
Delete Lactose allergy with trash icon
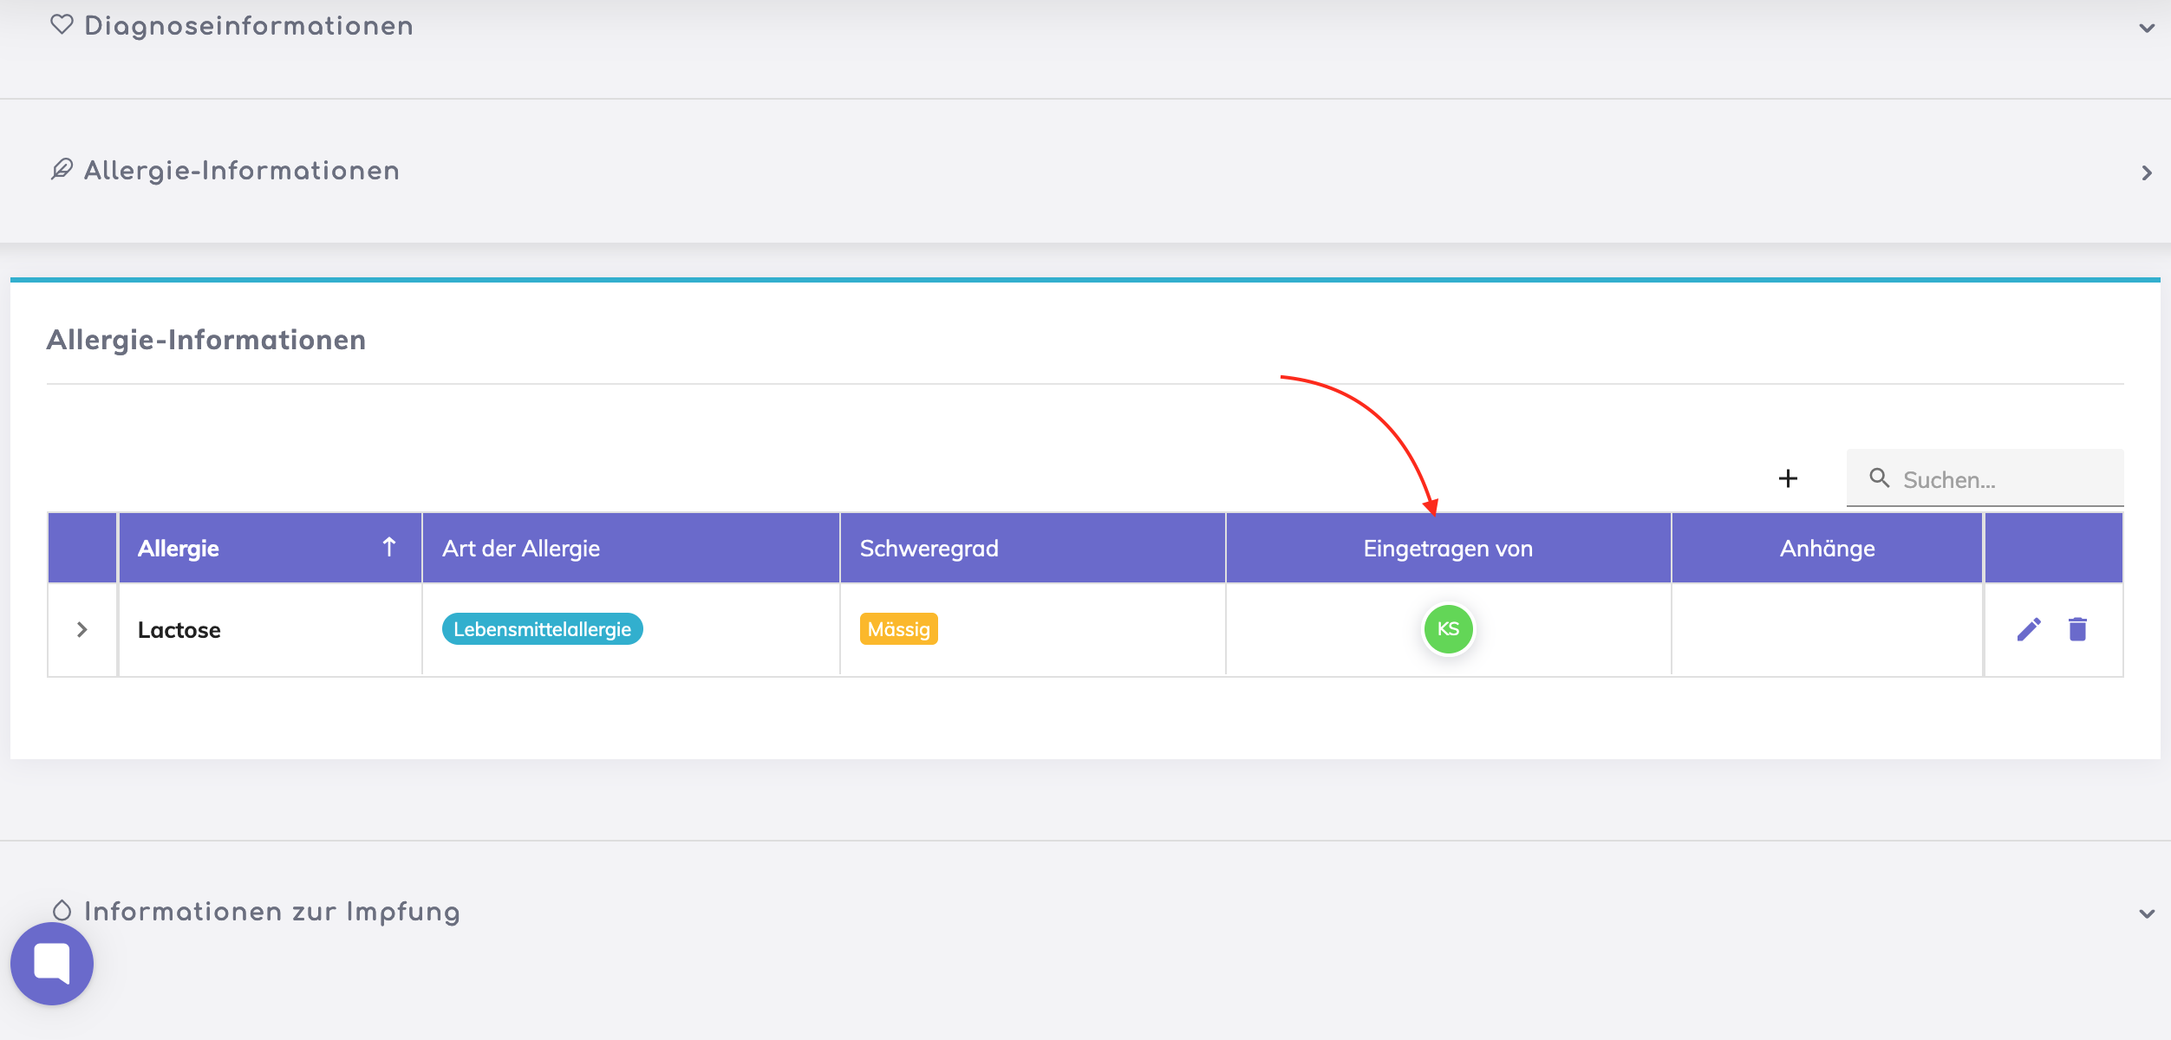pos(2077,629)
